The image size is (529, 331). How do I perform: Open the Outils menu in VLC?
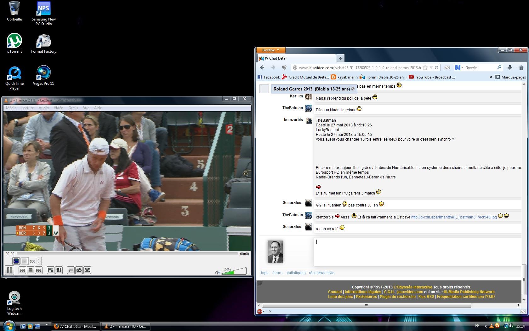point(73,108)
